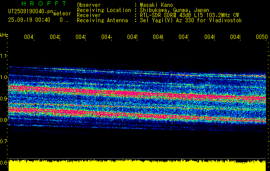Click the kHz axis unit label
This screenshot has width=270, height=171.
coord(4,35)
